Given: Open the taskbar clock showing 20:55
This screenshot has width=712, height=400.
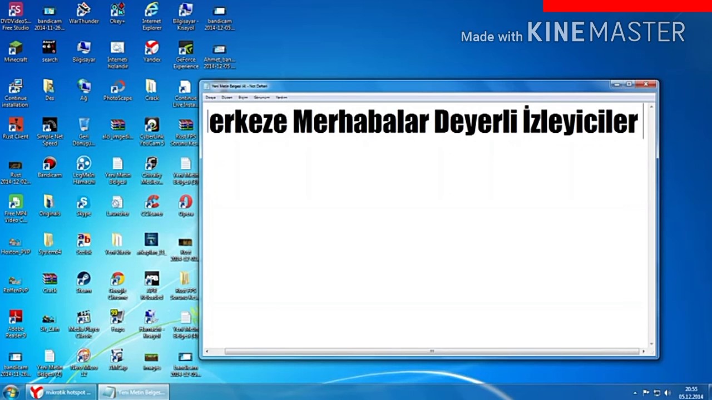Looking at the screenshot, I should click(690, 393).
